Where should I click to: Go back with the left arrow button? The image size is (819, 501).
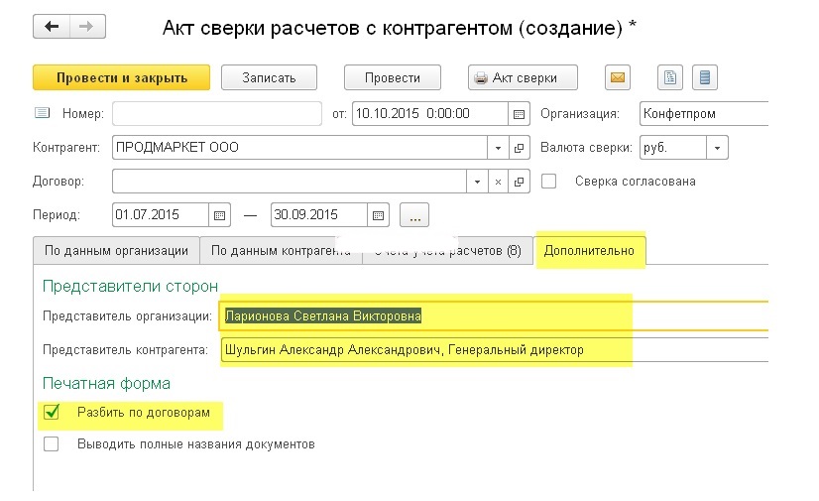(52, 27)
